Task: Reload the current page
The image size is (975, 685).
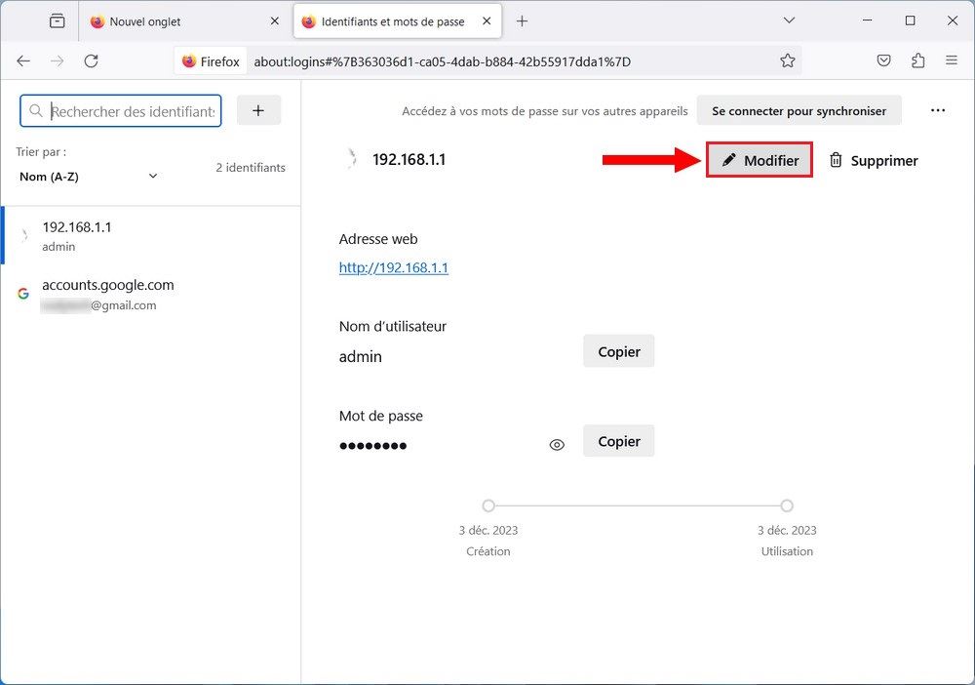Action: click(91, 60)
